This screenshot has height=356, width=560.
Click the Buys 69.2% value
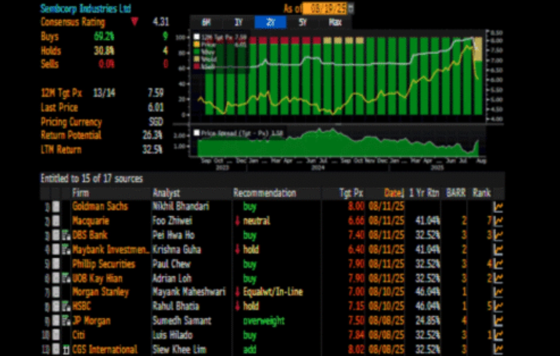[104, 36]
